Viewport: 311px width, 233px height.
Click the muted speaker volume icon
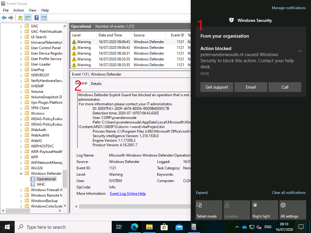click(x=259, y=227)
